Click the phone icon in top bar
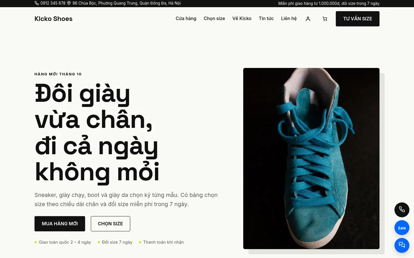 37,3
